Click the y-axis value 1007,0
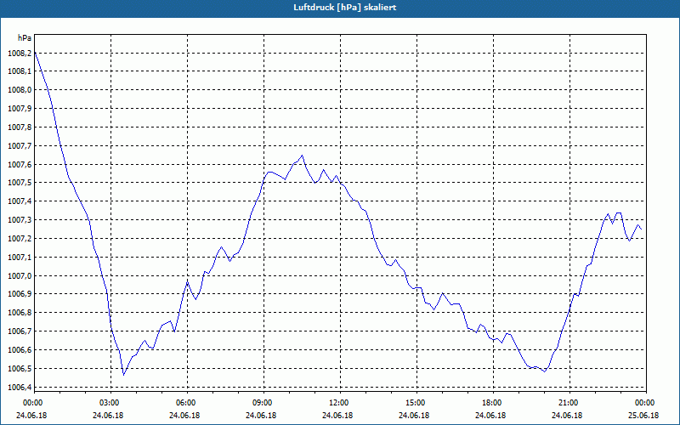680x425 pixels. [x=20, y=276]
